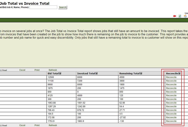Focus the job search text field

coord(43,7)
